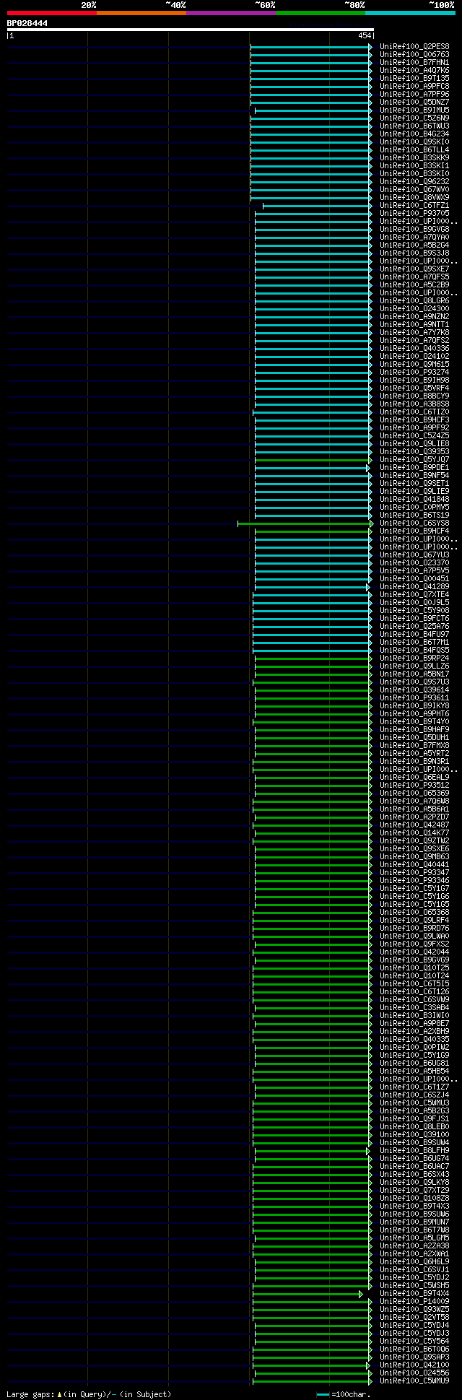
Task: Click the arrowhead ending the UniRef100_B9T4X4 alignment
Action: (x=361, y=1295)
